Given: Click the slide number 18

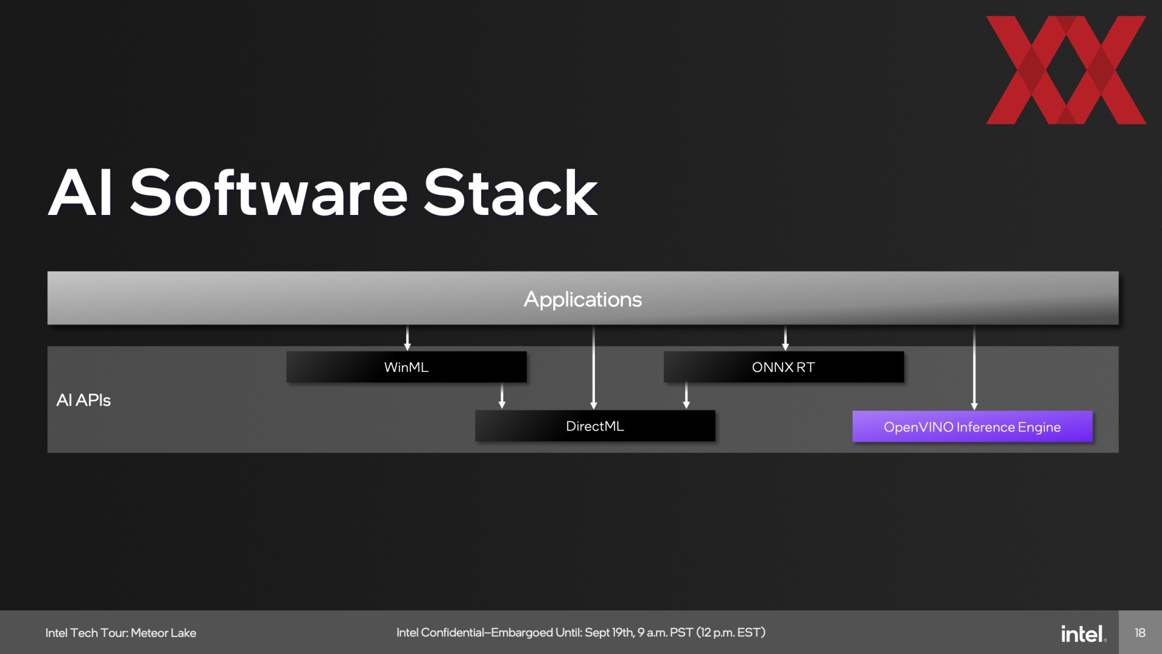Looking at the screenshot, I should pyautogui.click(x=1140, y=633).
